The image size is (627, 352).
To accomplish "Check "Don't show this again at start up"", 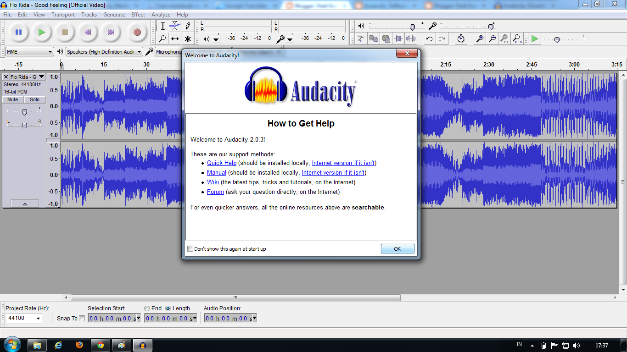I will click(x=190, y=248).
